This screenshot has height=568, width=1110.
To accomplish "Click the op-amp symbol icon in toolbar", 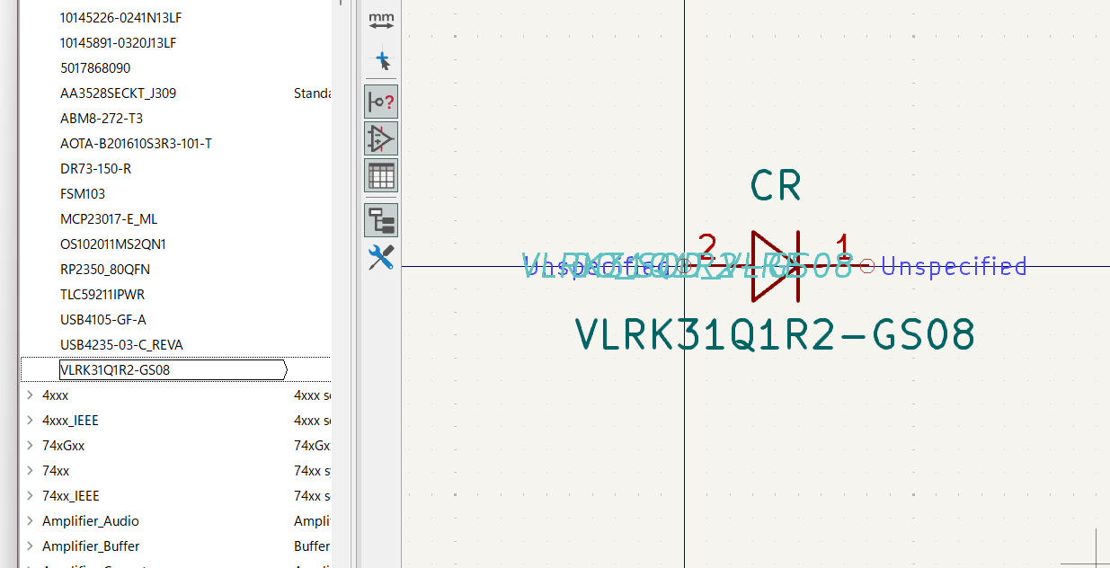I will click(381, 138).
